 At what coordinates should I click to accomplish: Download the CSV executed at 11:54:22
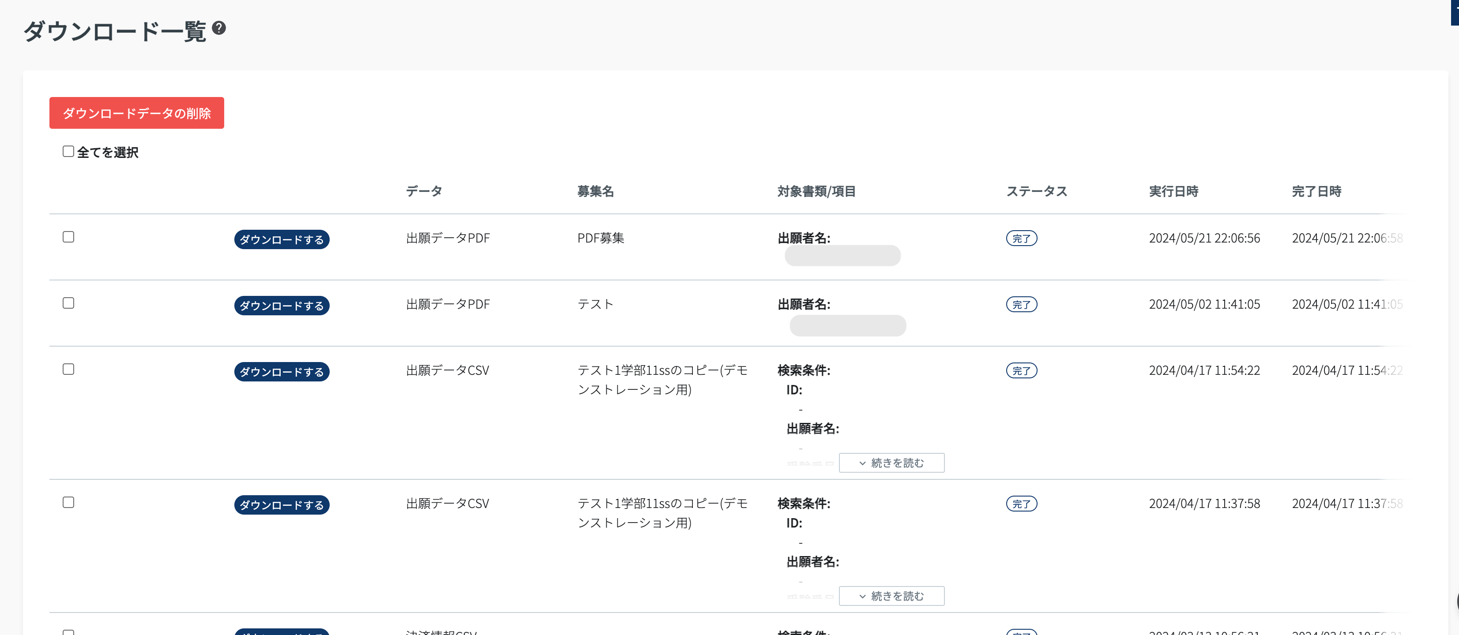point(282,372)
